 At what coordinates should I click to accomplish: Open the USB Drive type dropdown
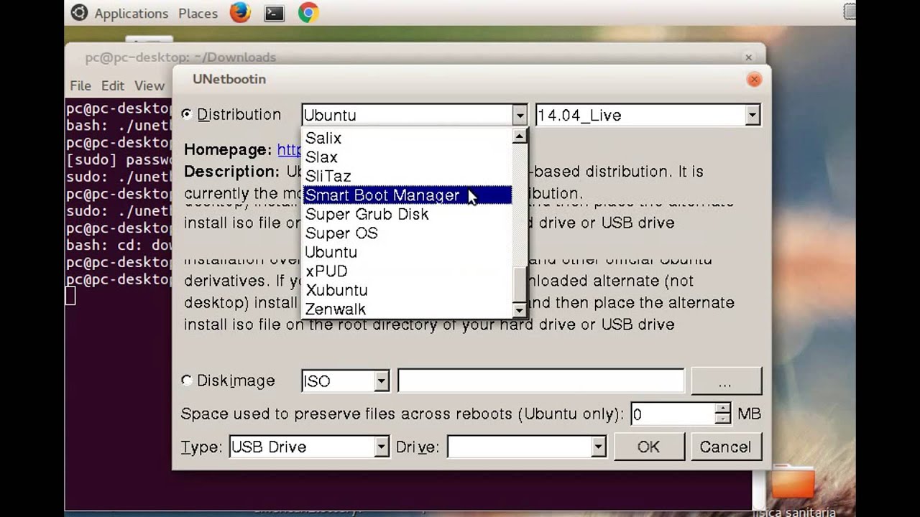381,447
